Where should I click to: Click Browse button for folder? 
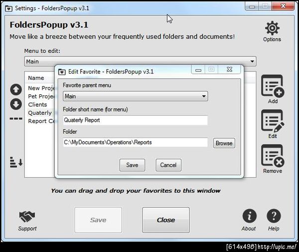pyautogui.click(x=224, y=143)
